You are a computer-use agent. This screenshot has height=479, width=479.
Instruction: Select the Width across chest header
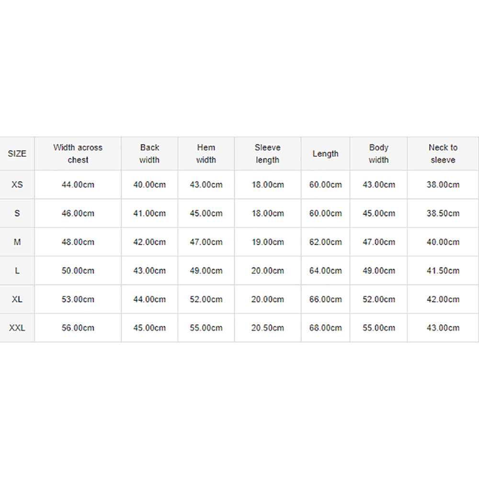tap(78, 154)
